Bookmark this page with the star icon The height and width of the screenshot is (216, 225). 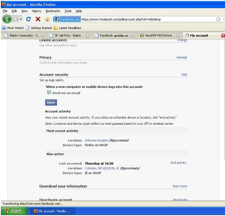click(x=218, y=19)
